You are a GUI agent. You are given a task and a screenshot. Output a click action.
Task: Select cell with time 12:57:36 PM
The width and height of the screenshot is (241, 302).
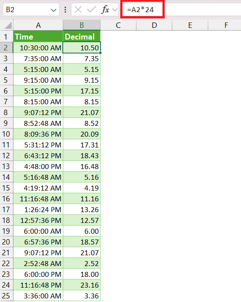(x=38, y=220)
